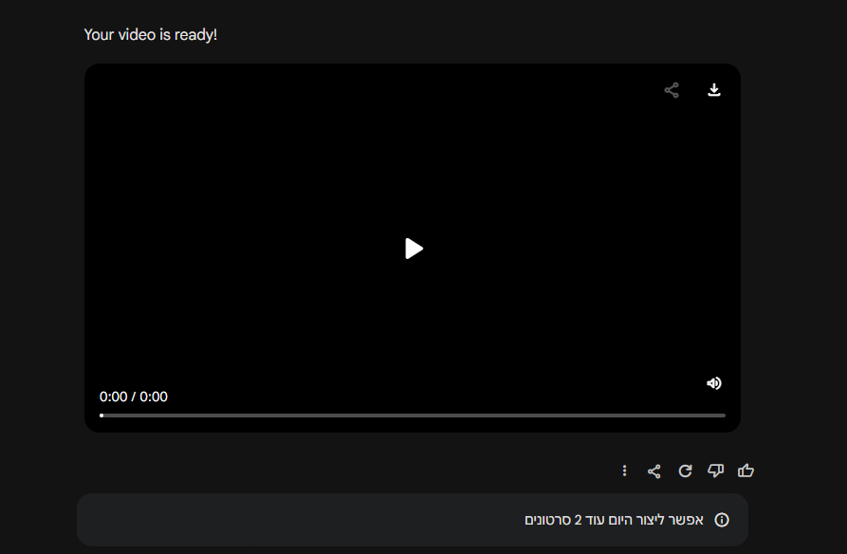Like the response with thumbs up
Viewport: 847px width, 554px height.
coord(746,471)
